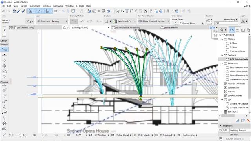Click the red delete X in Navigator
Screen dimensions: 251x141
pos(248,120)
